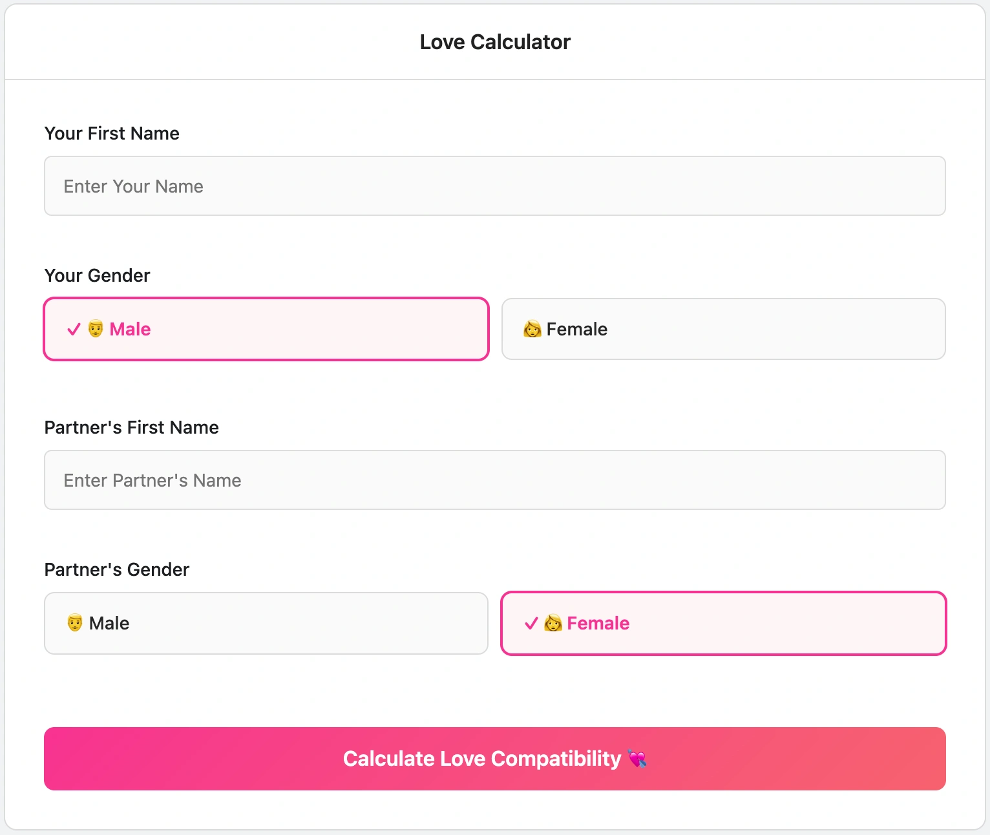Click the Your First Name label
The width and height of the screenshot is (990, 835).
pyautogui.click(x=111, y=133)
